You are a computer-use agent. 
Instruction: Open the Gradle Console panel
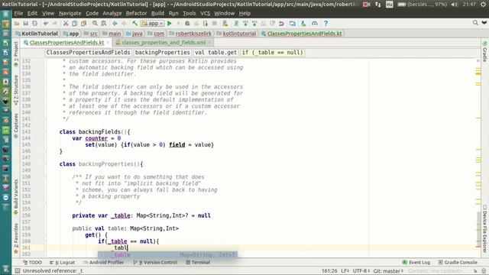pos(458,263)
